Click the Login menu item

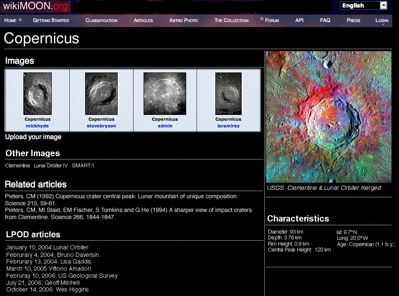point(381,20)
